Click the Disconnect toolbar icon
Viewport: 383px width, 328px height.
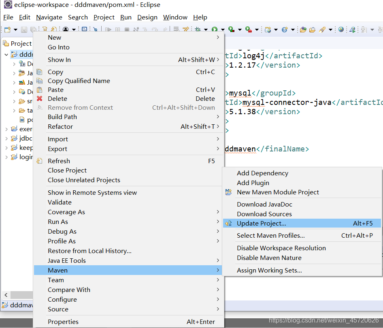coord(136,30)
